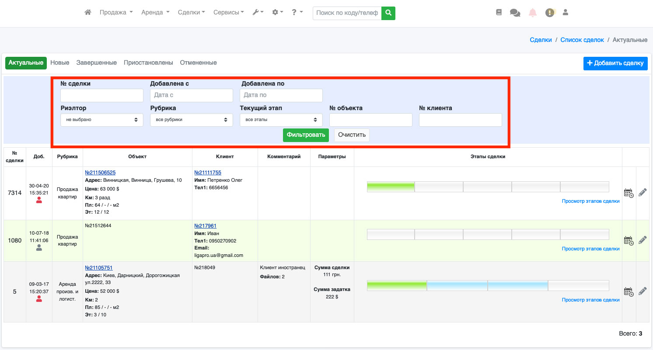Click the № сделки input field
Screen dimensions: 653x350
[101, 95]
